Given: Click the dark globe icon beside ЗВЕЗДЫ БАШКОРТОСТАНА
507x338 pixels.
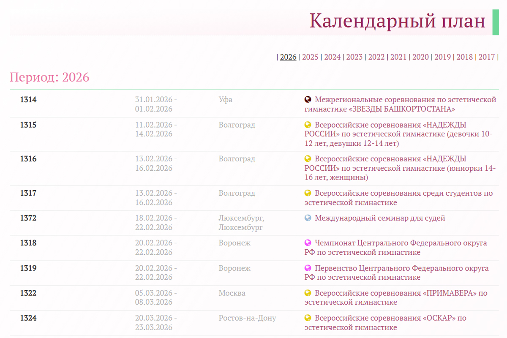Looking at the screenshot, I should (x=308, y=100).
